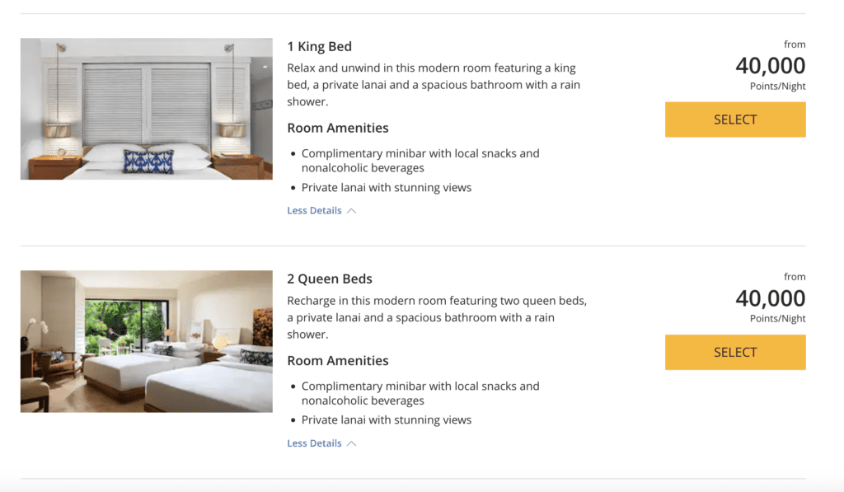Click Room Amenities heading under 2 Queen Beds
844x492 pixels.
(x=337, y=361)
